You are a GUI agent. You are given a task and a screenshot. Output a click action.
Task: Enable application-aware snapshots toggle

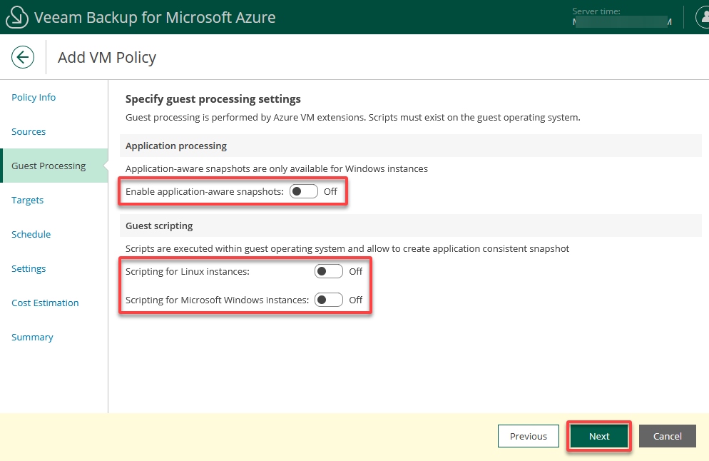pos(303,191)
